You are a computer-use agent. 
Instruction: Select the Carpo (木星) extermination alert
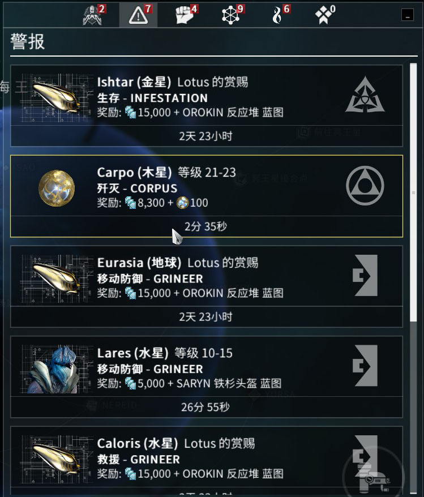207,196
